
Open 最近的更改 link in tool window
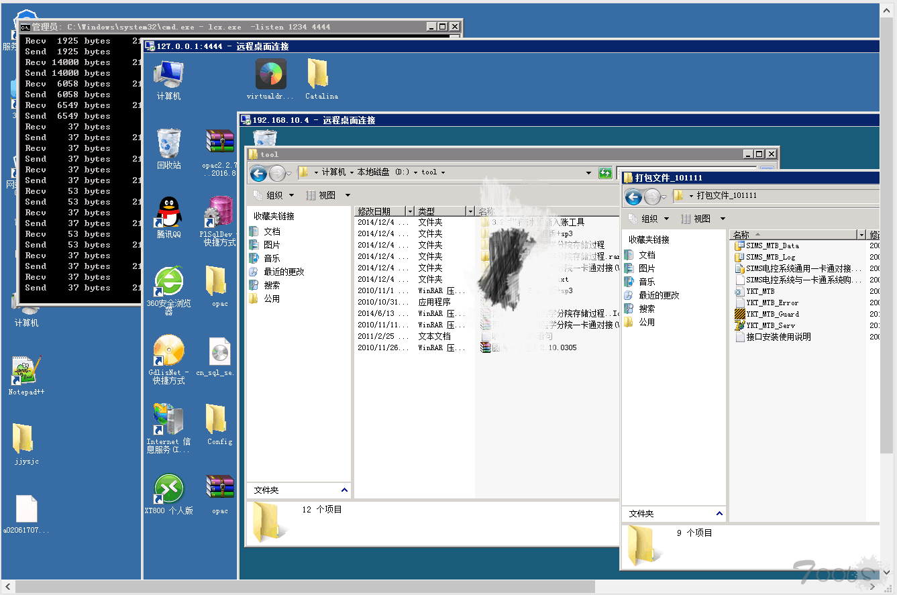(x=276, y=272)
